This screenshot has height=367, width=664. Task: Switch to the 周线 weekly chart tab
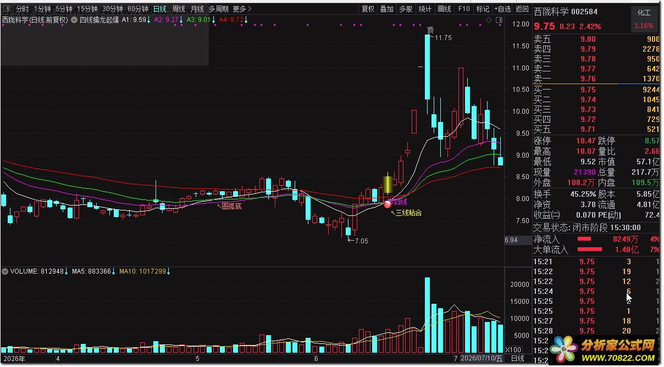tap(179, 9)
